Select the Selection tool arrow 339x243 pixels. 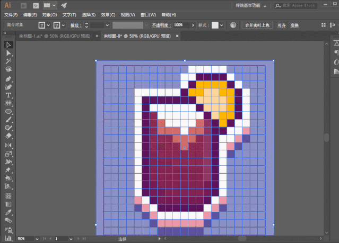(8, 45)
